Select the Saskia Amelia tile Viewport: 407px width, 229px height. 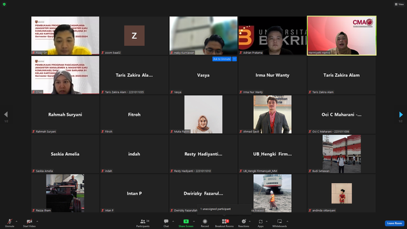(65, 154)
